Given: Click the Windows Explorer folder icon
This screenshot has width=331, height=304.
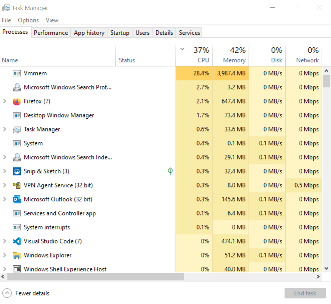Looking at the screenshot, I should tap(17, 255).
